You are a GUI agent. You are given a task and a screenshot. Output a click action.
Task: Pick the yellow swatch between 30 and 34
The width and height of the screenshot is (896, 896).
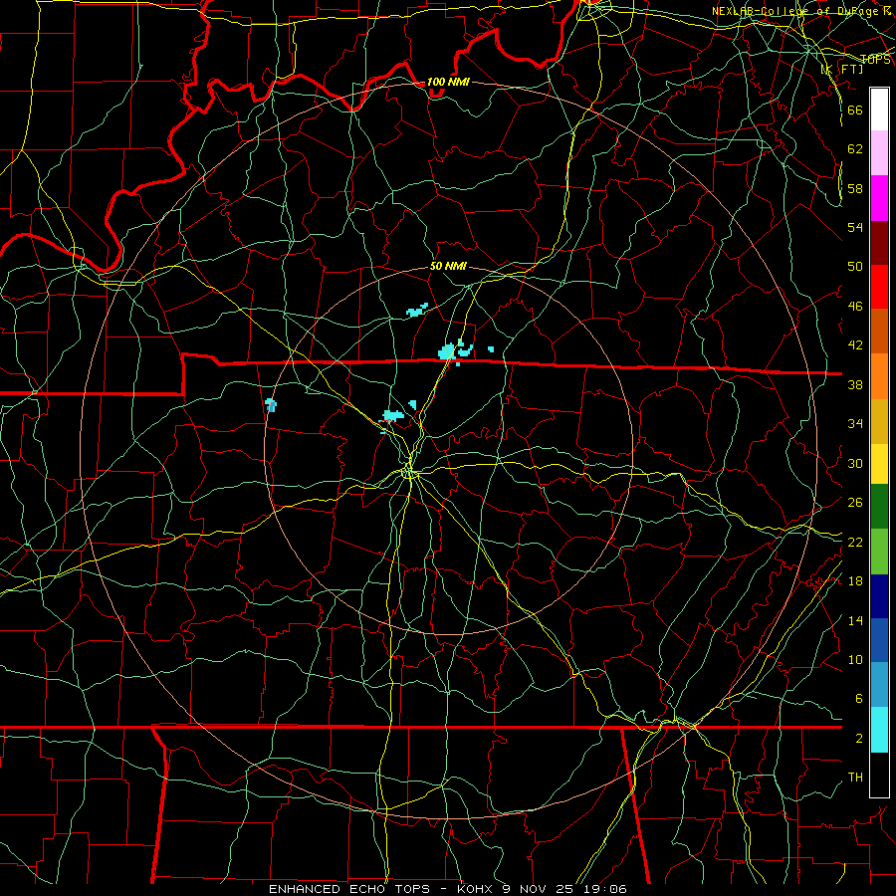879,464
